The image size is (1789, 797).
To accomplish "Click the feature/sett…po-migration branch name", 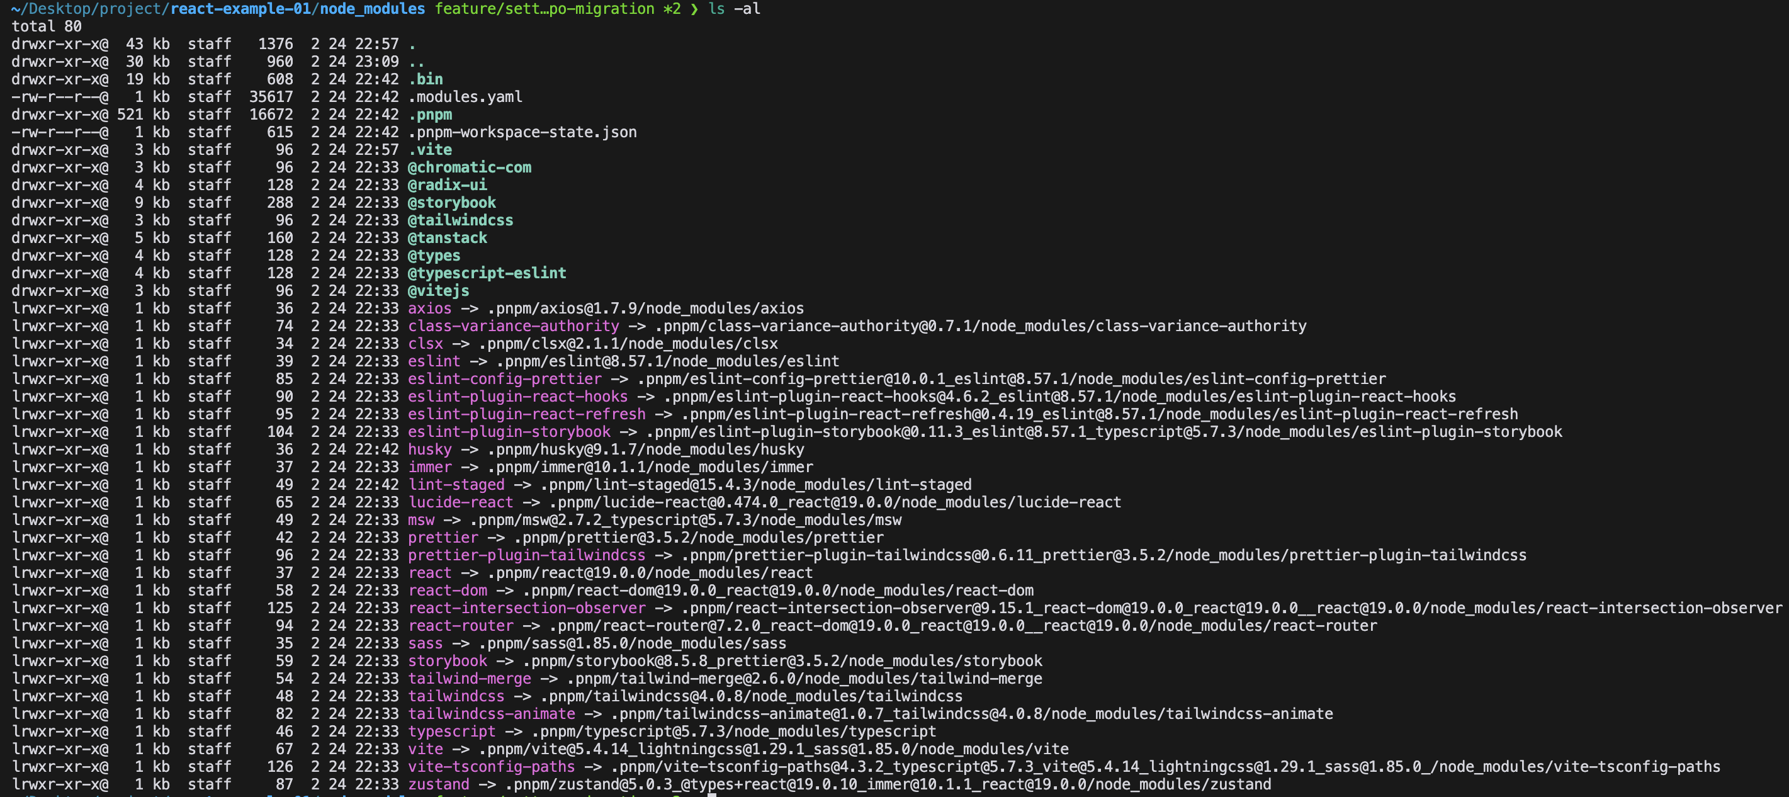I will click(x=545, y=9).
